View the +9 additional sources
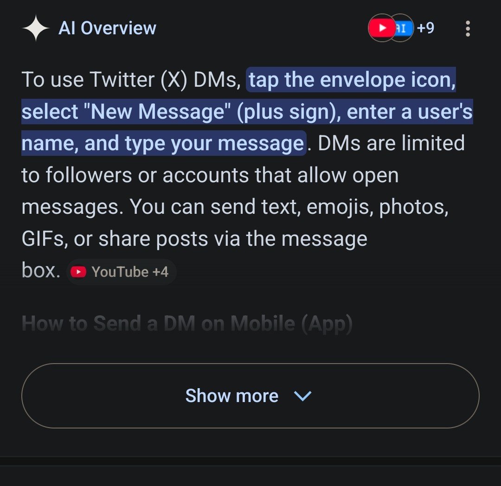Viewport: 501px width, 486px height. (x=425, y=28)
